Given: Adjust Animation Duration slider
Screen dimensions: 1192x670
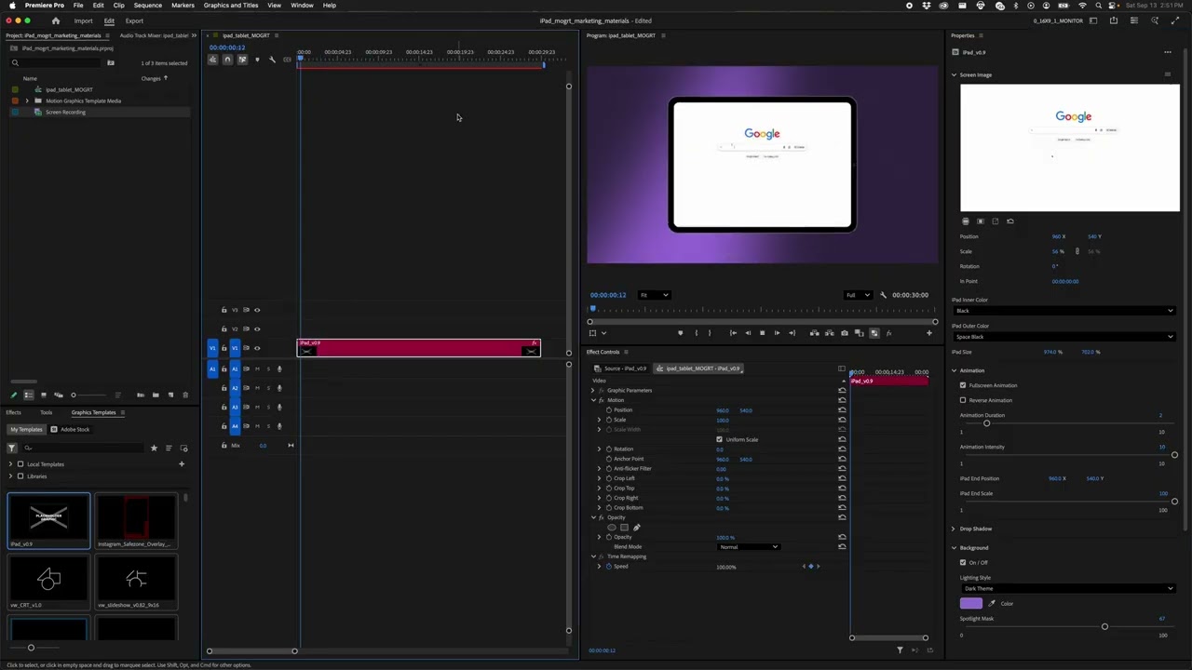Looking at the screenshot, I should [986, 423].
